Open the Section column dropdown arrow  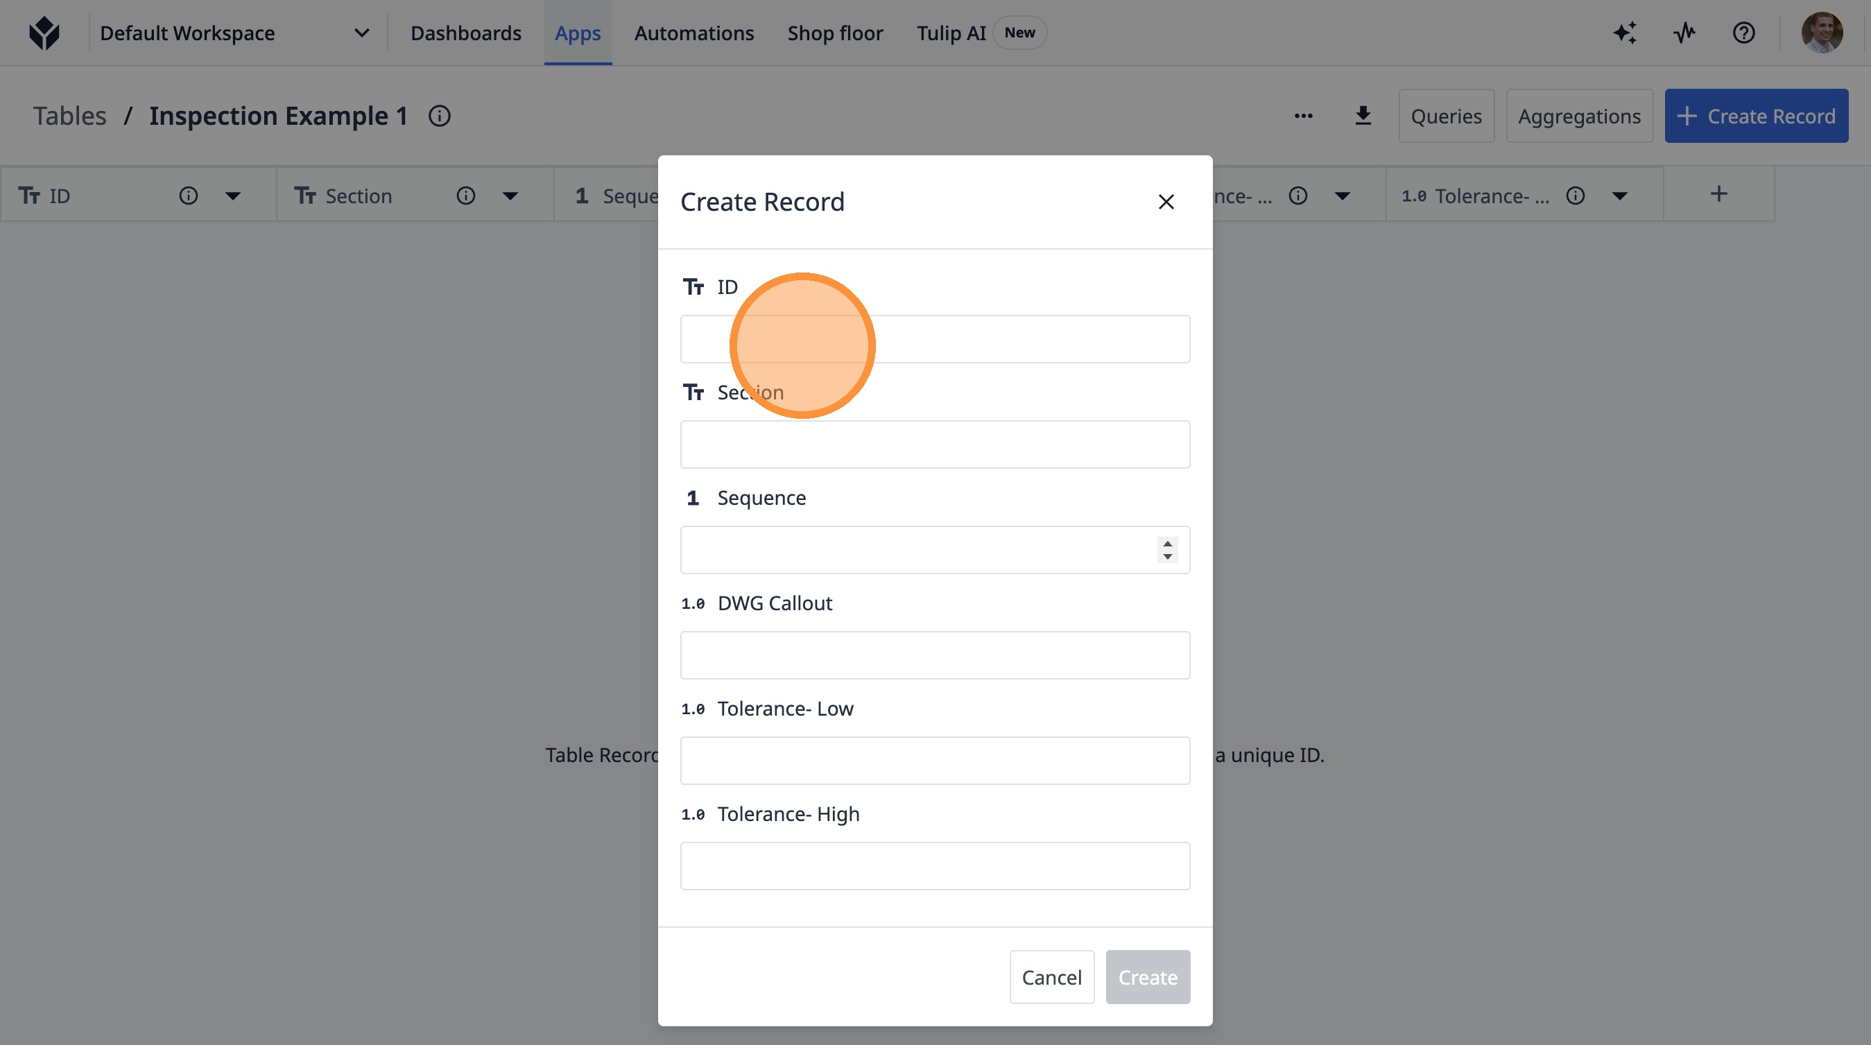510,196
